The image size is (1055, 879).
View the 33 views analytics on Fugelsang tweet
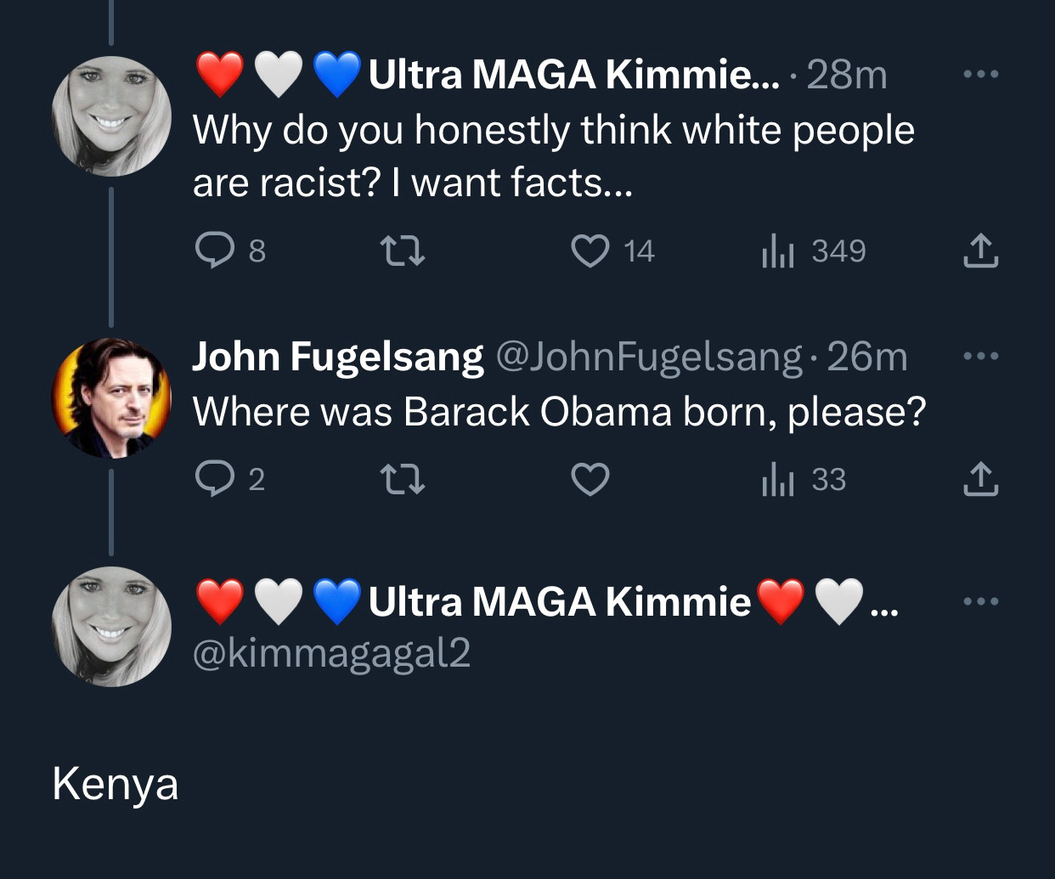pyautogui.click(x=804, y=480)
